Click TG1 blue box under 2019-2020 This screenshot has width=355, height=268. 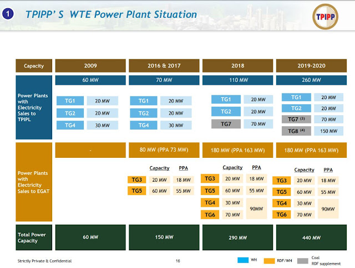click(x=296, y=97)
